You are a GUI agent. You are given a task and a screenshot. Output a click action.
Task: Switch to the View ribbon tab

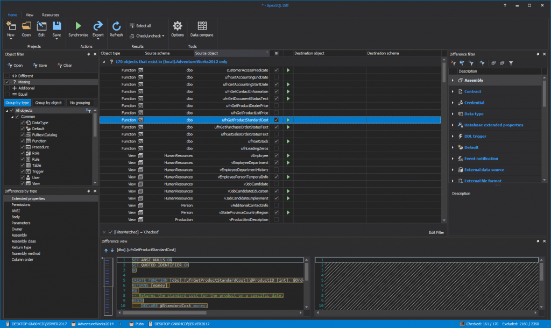(30, 15)
